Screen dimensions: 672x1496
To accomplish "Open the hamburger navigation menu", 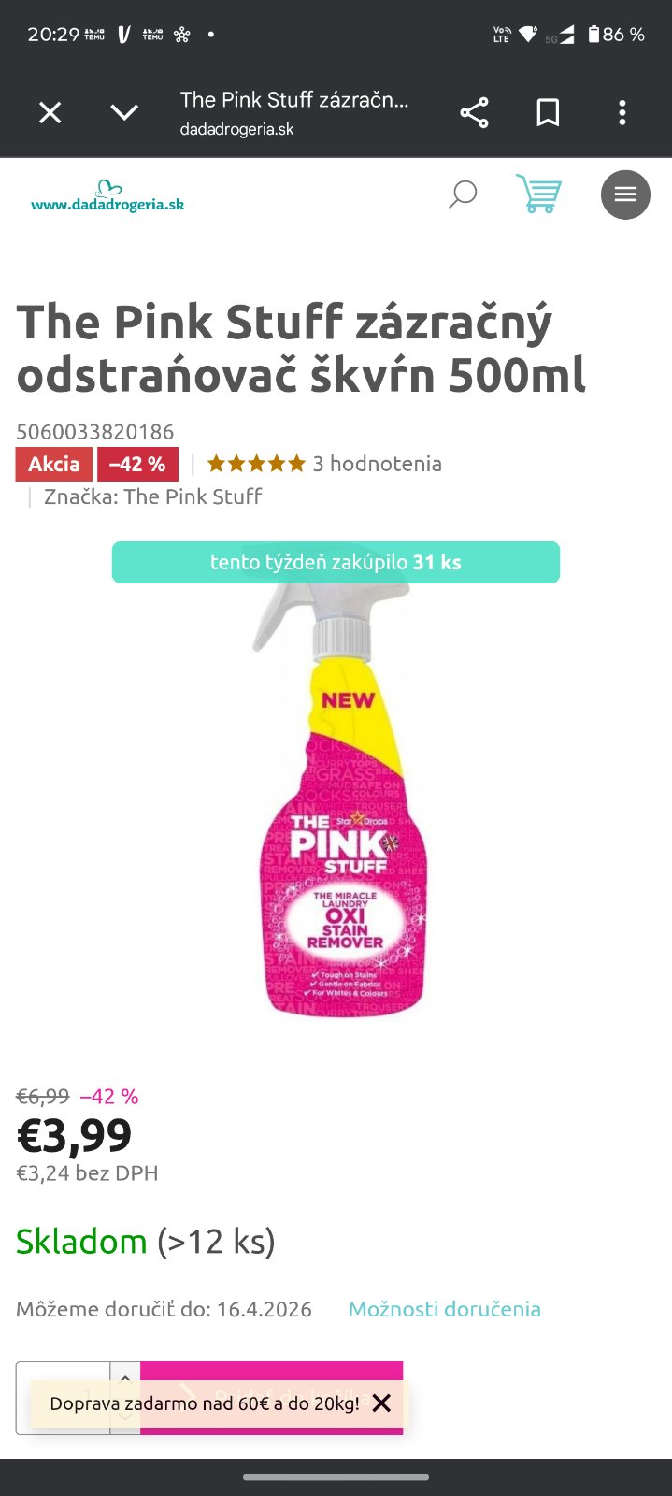I will click(x=625, y=194).
